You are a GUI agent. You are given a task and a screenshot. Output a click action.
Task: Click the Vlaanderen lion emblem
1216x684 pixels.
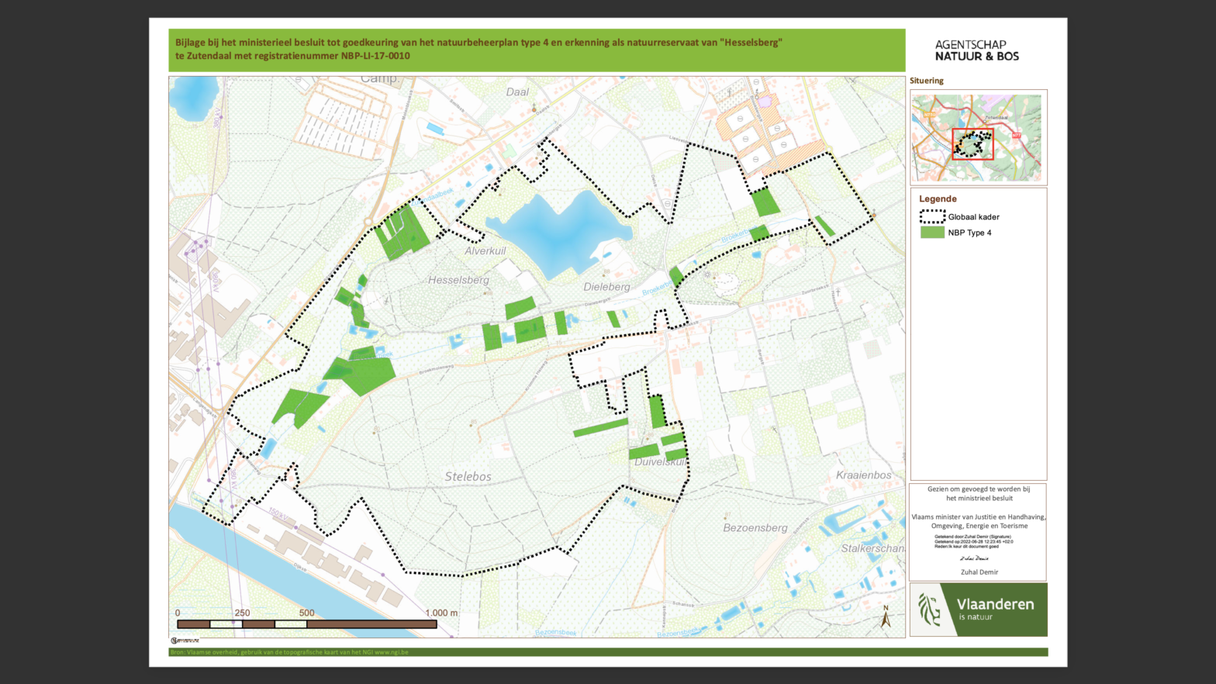click(x=929, y=610)
